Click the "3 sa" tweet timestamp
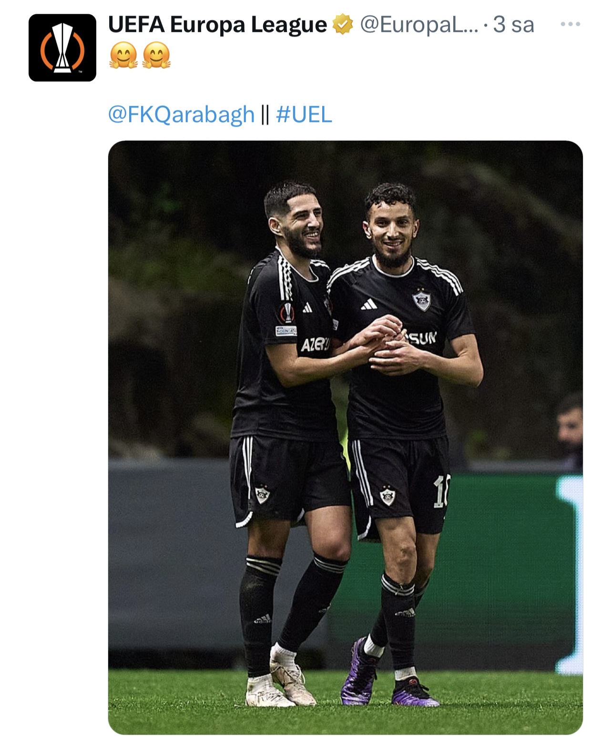This screenshot has height=737, width=612. (514, 24)
